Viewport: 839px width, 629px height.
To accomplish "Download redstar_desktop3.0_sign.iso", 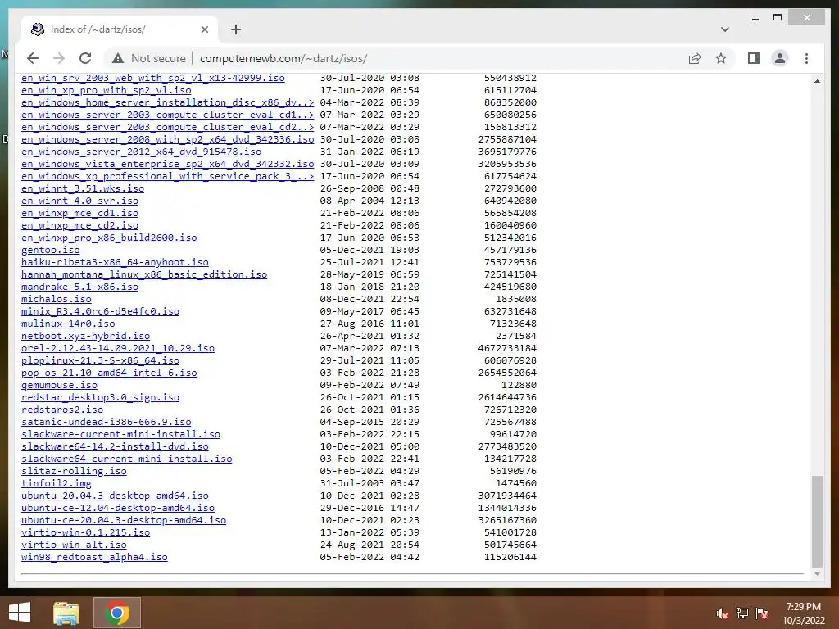I will tap(100, 398).
